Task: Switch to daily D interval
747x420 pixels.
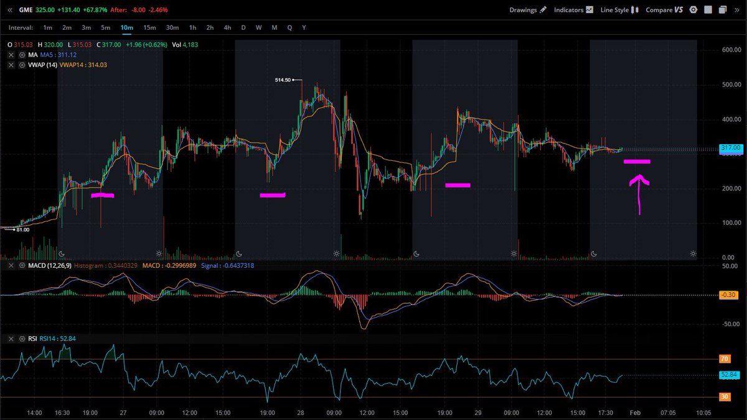Action: (x=243, y=27)
